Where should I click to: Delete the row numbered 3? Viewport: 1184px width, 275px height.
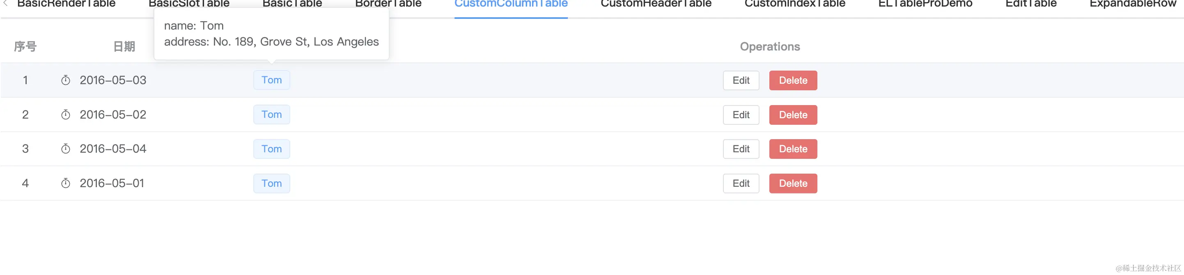(x=793, y=149)
